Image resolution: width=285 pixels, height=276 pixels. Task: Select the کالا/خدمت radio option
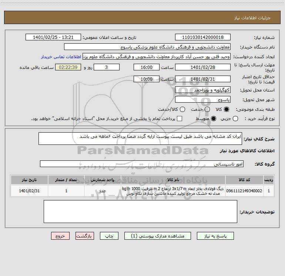coord(182,109)
